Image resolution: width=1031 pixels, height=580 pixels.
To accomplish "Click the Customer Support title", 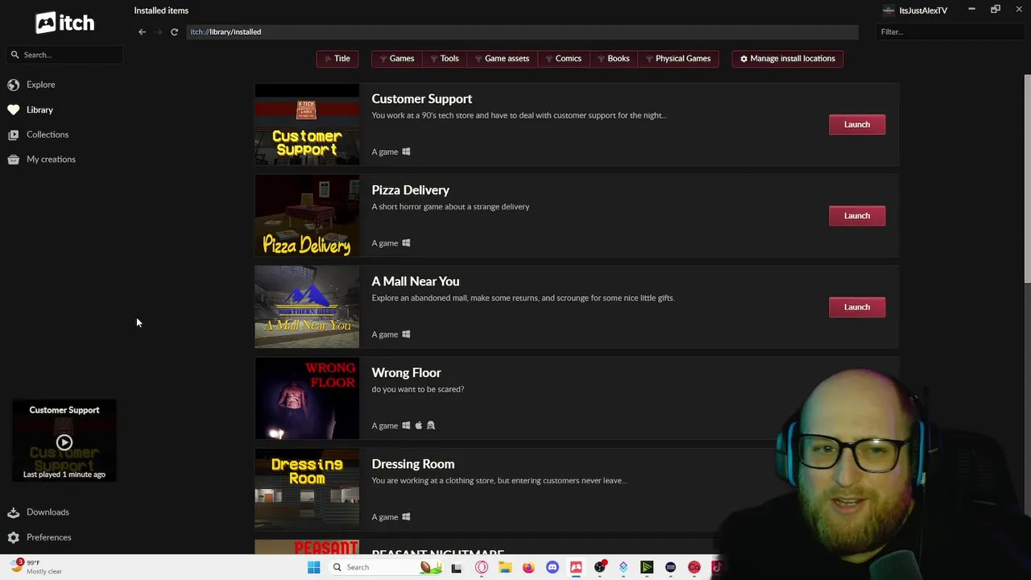I will pos(421,99).
